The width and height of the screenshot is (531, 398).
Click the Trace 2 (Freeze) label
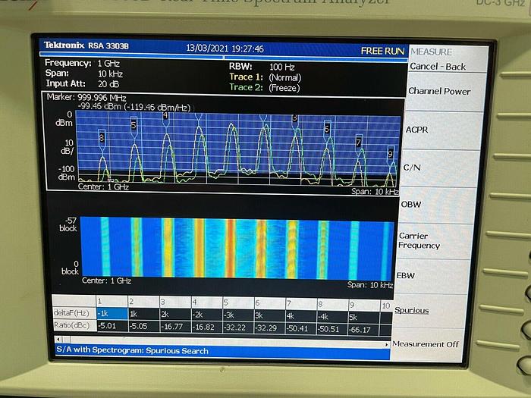265,88
